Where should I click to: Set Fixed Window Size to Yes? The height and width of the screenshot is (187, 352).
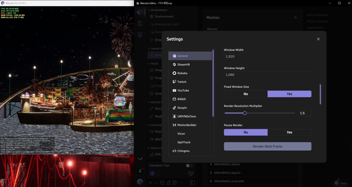pos(290,94)
